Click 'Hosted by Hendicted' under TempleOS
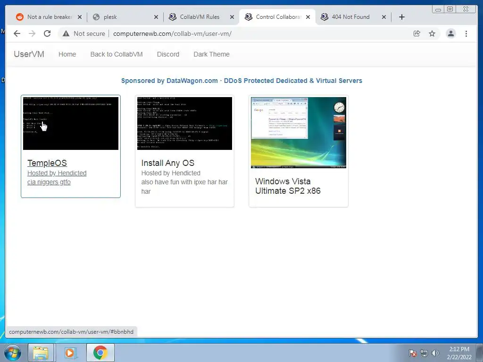 57,173
